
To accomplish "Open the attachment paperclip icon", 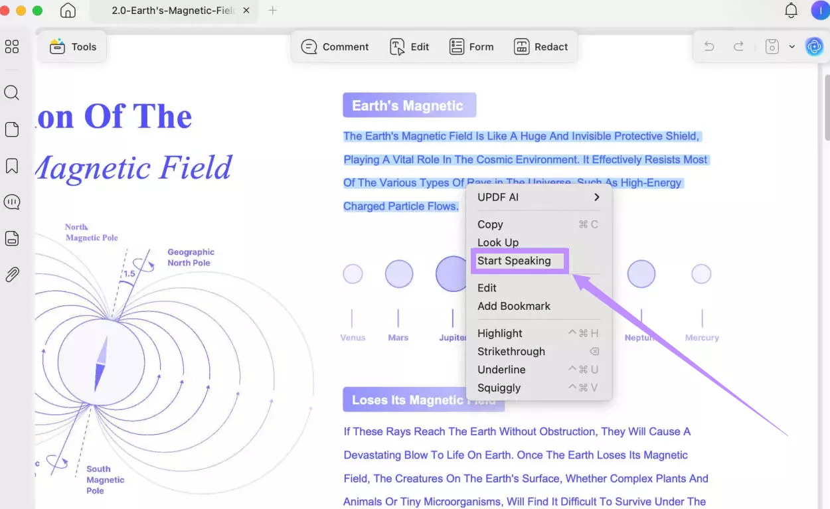I will click(x=12, y=275).
